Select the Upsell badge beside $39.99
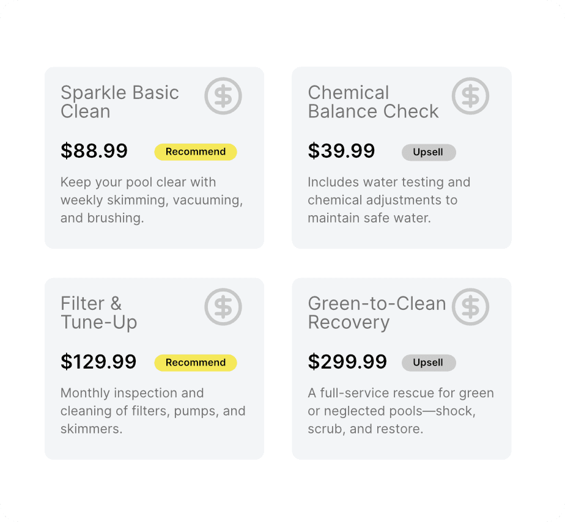Screen dimensions: 565x522 coord(429,152)
